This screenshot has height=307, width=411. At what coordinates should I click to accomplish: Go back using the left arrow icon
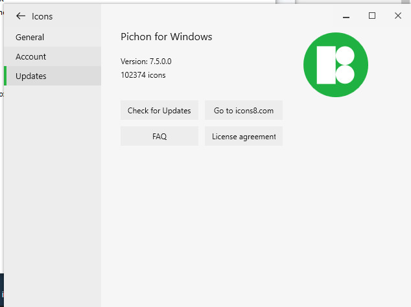coord(21,16)
